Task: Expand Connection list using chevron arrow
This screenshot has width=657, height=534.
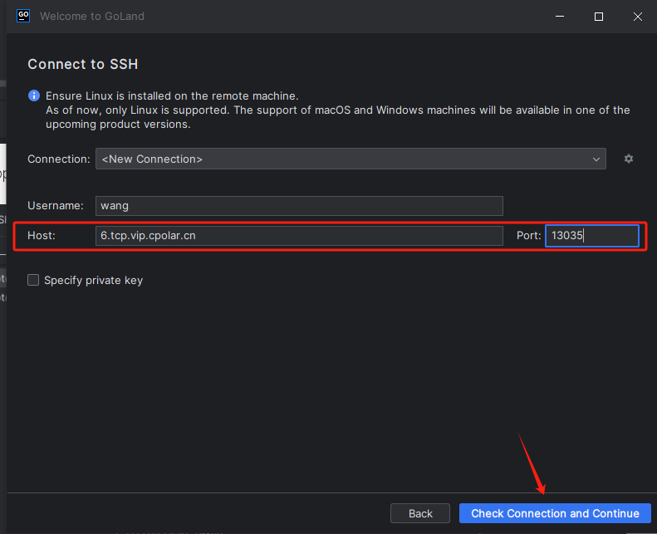Action: [596, 159]
